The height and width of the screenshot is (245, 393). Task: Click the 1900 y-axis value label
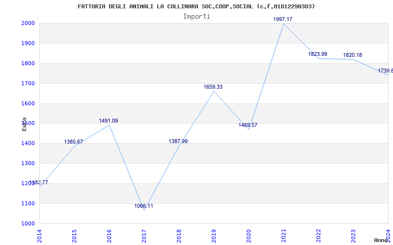point(28,43)
